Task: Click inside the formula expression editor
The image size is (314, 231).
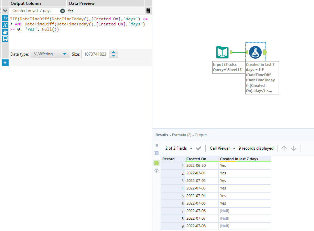Action: coord(79,38)
